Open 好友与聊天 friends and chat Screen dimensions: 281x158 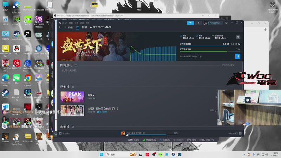point(235,133)
